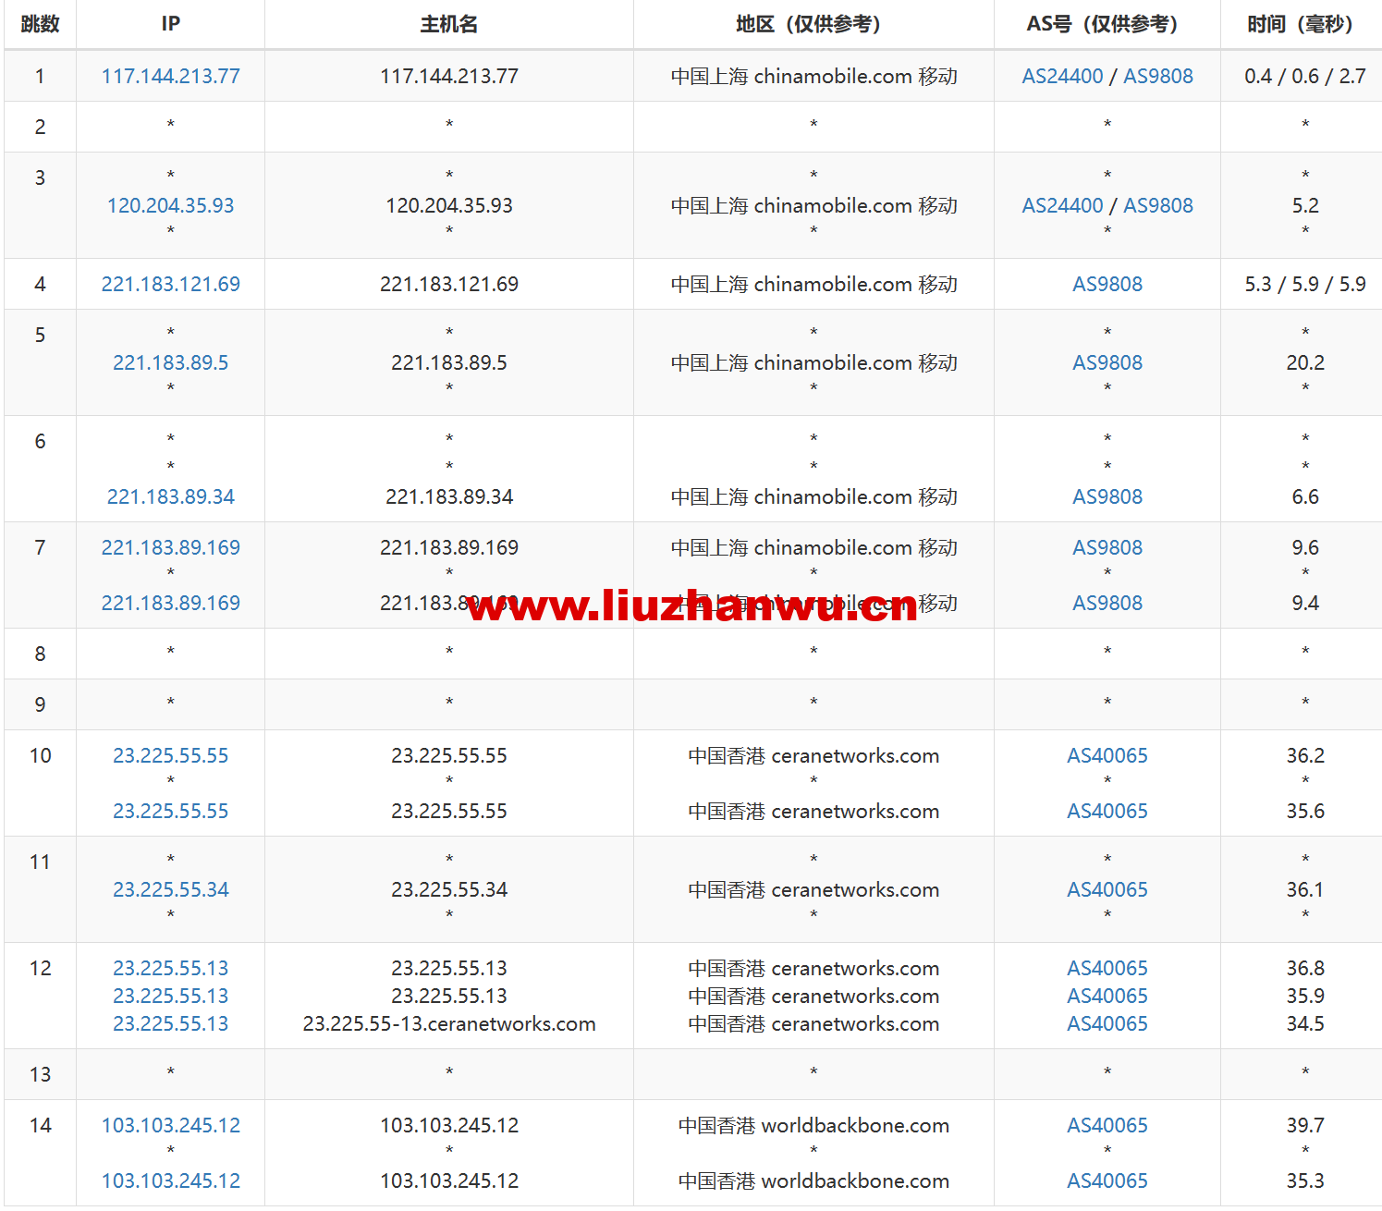
Task: Click hop number 9 cell
Action: coord(40,704)
